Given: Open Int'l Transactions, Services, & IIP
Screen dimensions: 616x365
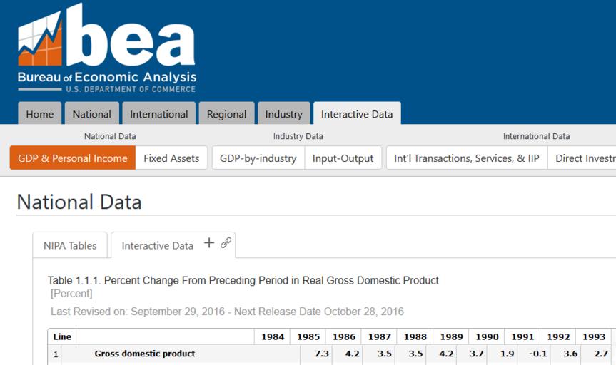Looking at the screenshot, I should [x=466, y=158].
